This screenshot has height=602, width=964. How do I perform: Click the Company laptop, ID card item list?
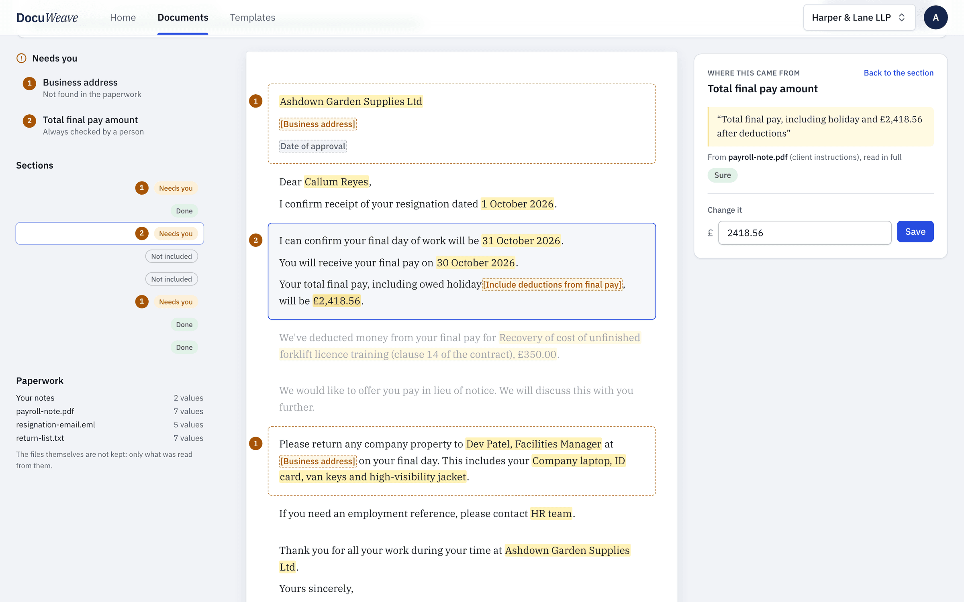[x=453, y=468]
